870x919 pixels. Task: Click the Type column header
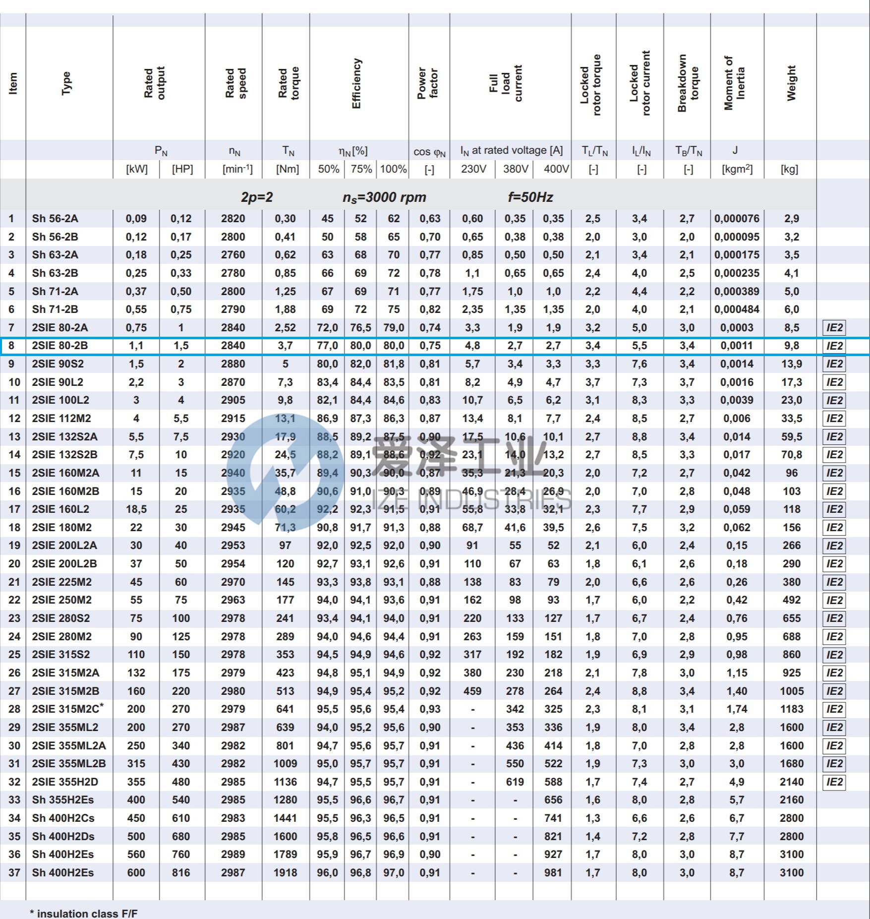(x=66, y=83)
